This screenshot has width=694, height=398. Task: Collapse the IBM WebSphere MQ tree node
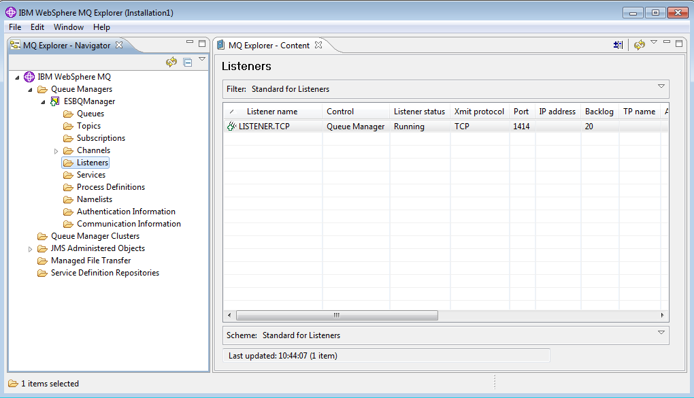(17, 78)
